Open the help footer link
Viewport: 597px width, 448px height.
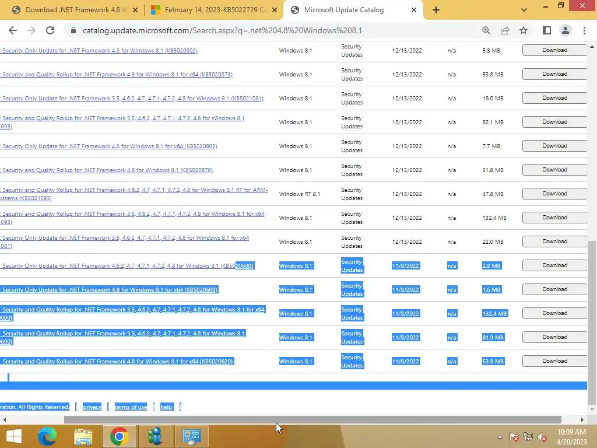pyautogui.click(x=166, y=407)
